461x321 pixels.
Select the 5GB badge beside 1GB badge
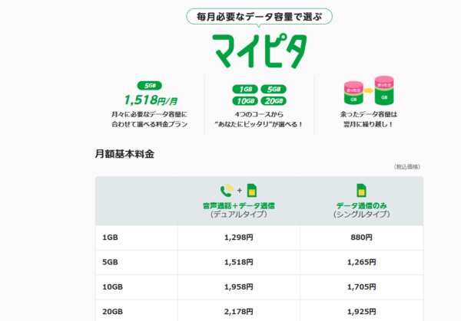point(274,89)
